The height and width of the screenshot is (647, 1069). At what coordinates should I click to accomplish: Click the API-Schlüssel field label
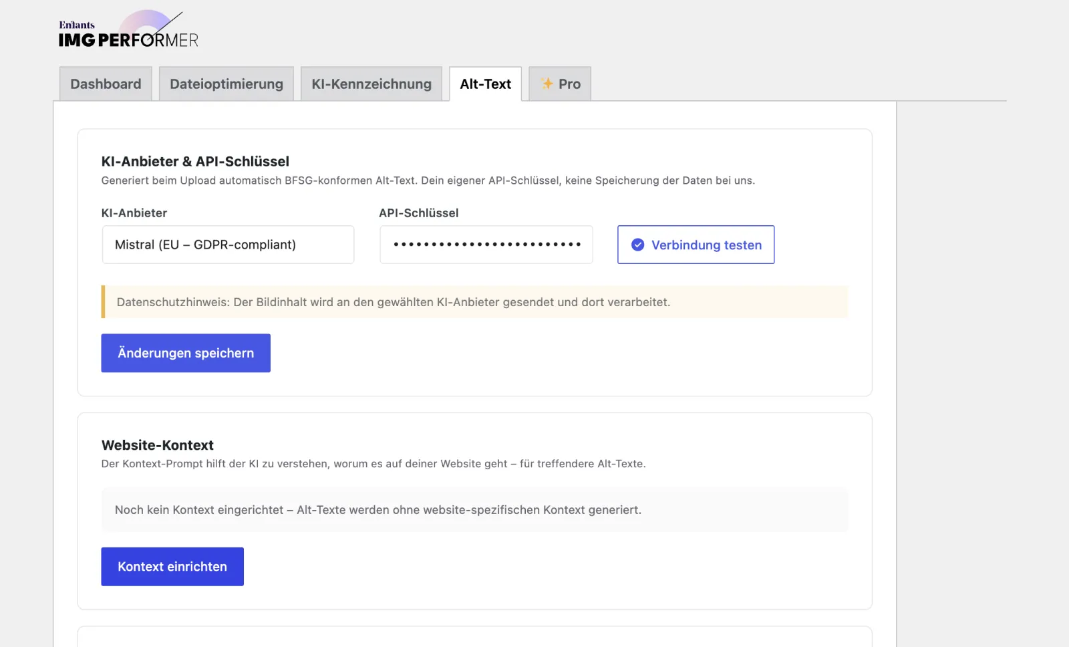419,213
